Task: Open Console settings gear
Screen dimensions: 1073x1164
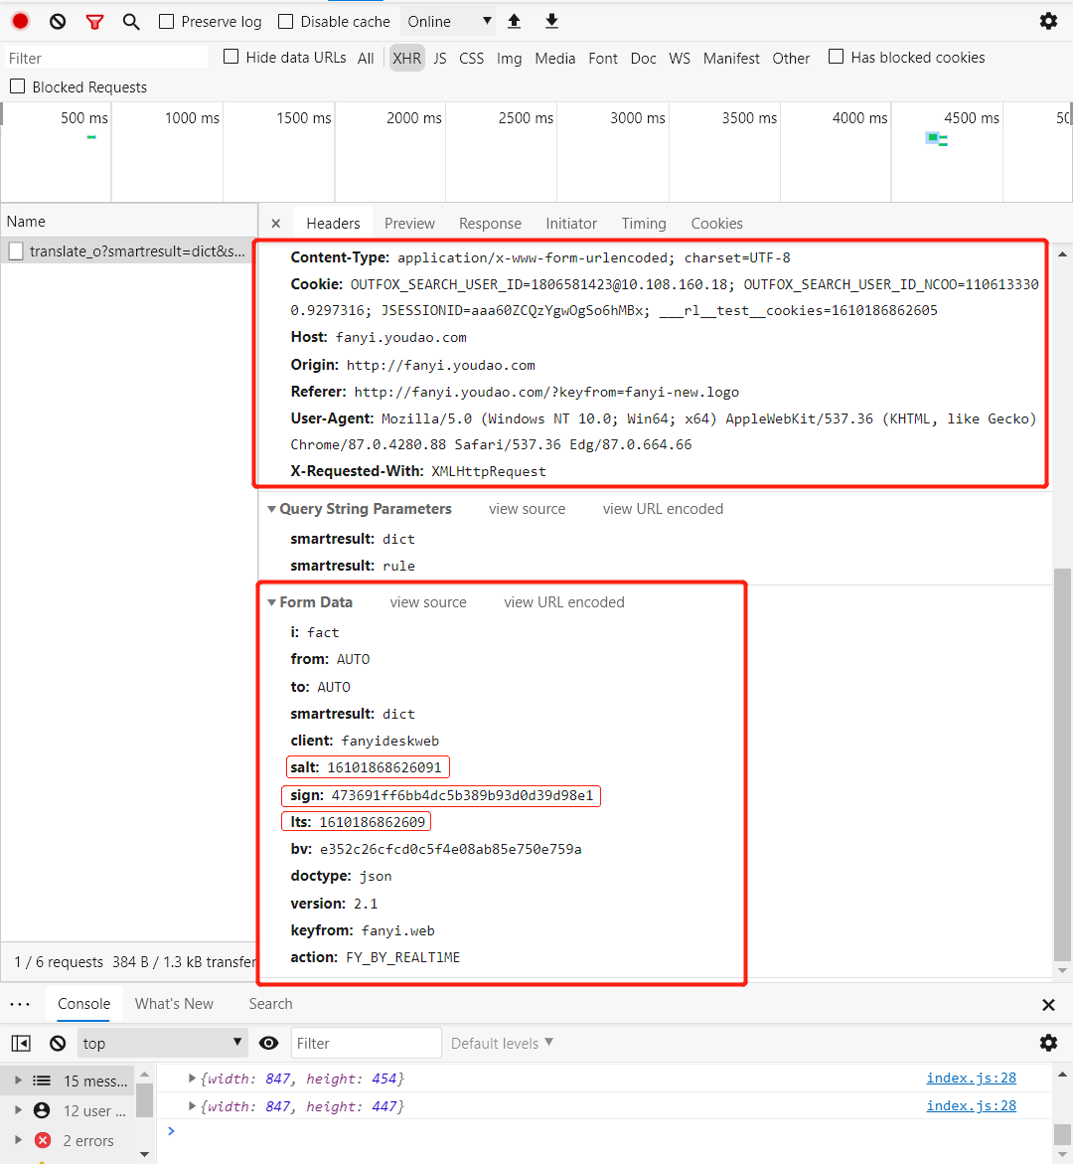Action: pyautogui.click(x=1048, y=1043)
